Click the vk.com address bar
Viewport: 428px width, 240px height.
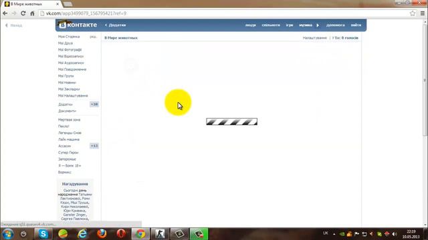point(224,13)
